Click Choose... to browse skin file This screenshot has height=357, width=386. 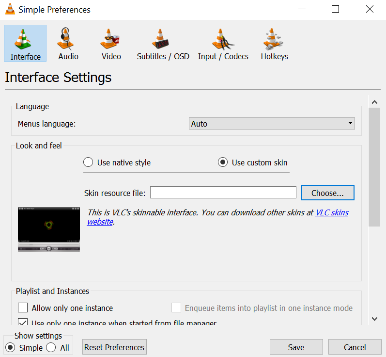coord(327,193)
